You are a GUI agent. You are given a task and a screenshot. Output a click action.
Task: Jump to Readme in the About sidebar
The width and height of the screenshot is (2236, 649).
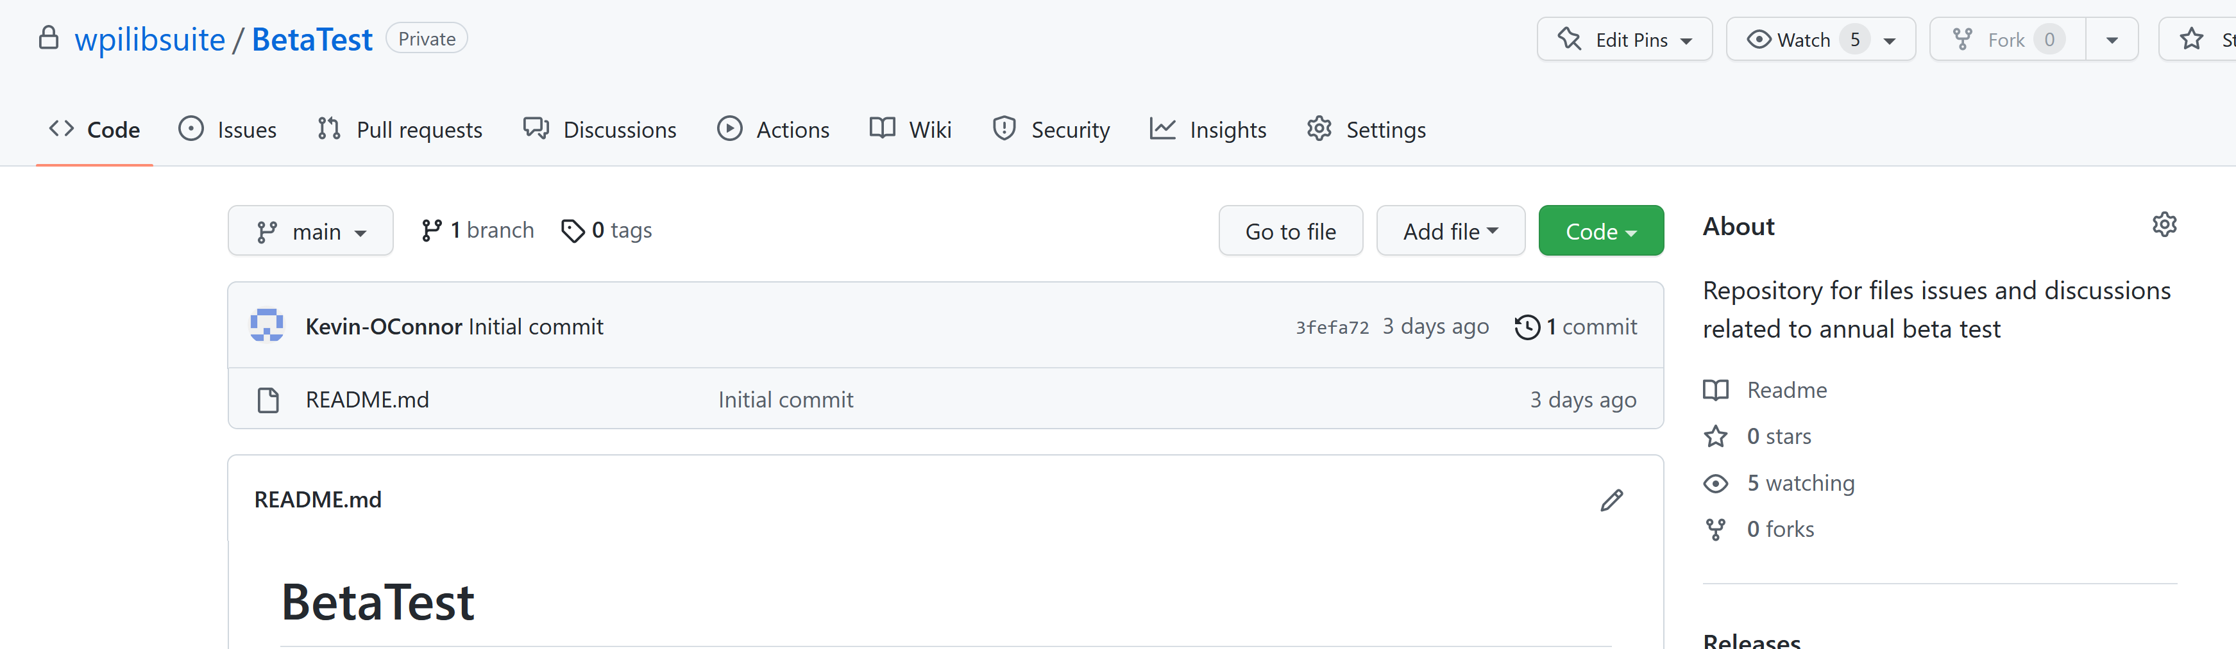pos(1786,390)
